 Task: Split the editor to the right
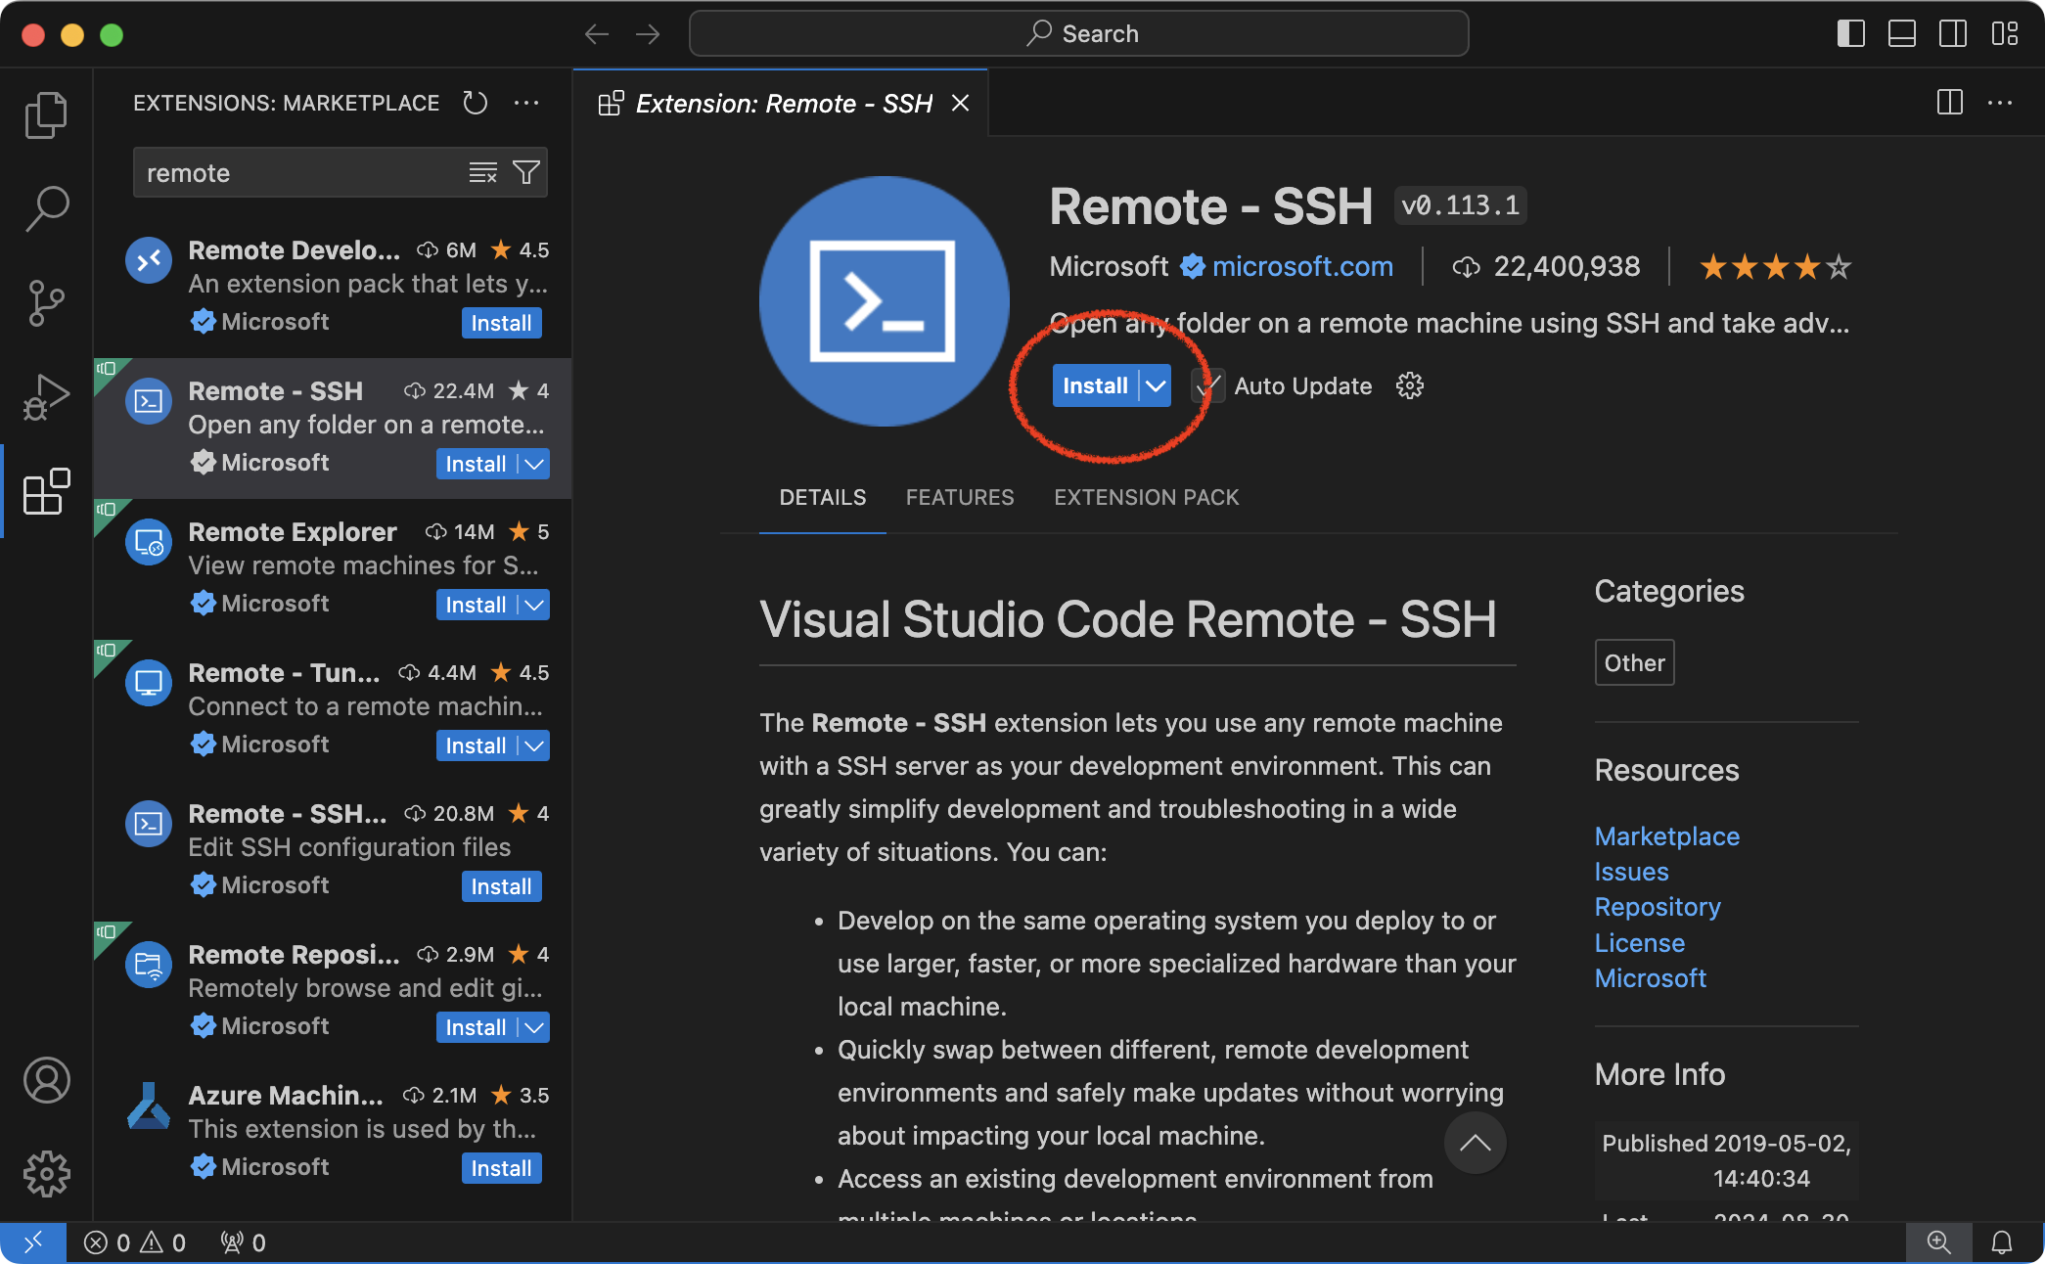point(1950,102)
